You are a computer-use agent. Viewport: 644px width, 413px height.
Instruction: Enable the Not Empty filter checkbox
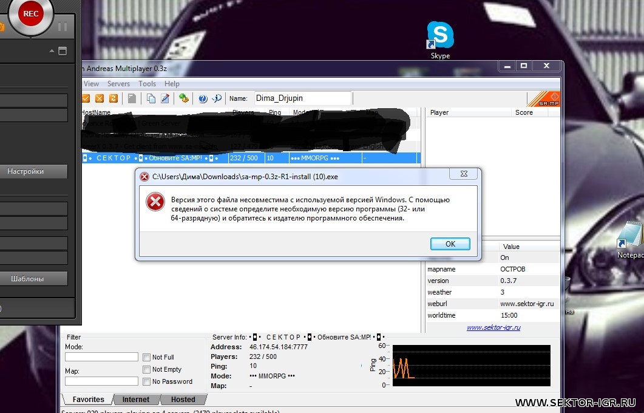click(x=146, y=369)
